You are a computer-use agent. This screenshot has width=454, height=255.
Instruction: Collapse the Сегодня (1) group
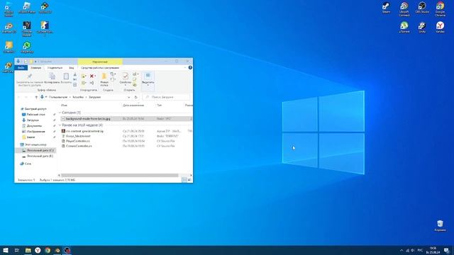click(60, 113)
